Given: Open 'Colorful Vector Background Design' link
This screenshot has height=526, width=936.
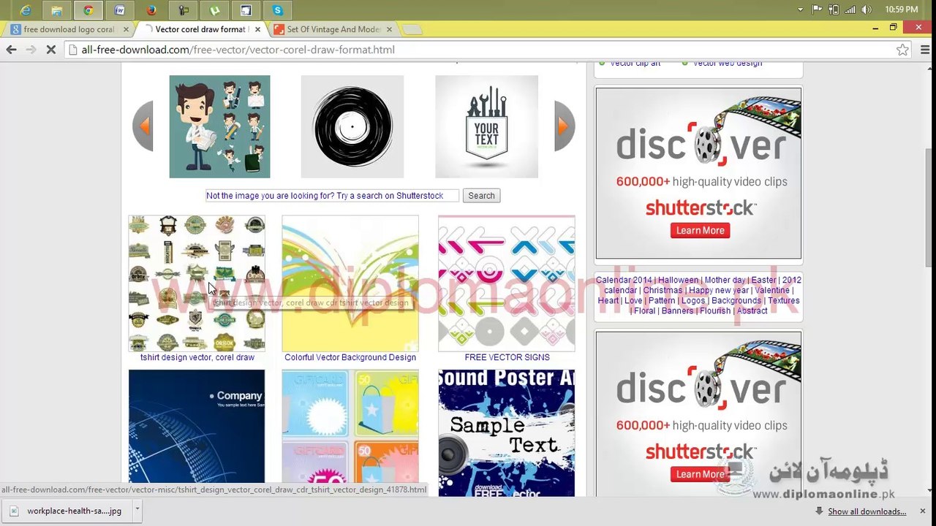Looking at the screenshot, I should click(x=350, y=357).
